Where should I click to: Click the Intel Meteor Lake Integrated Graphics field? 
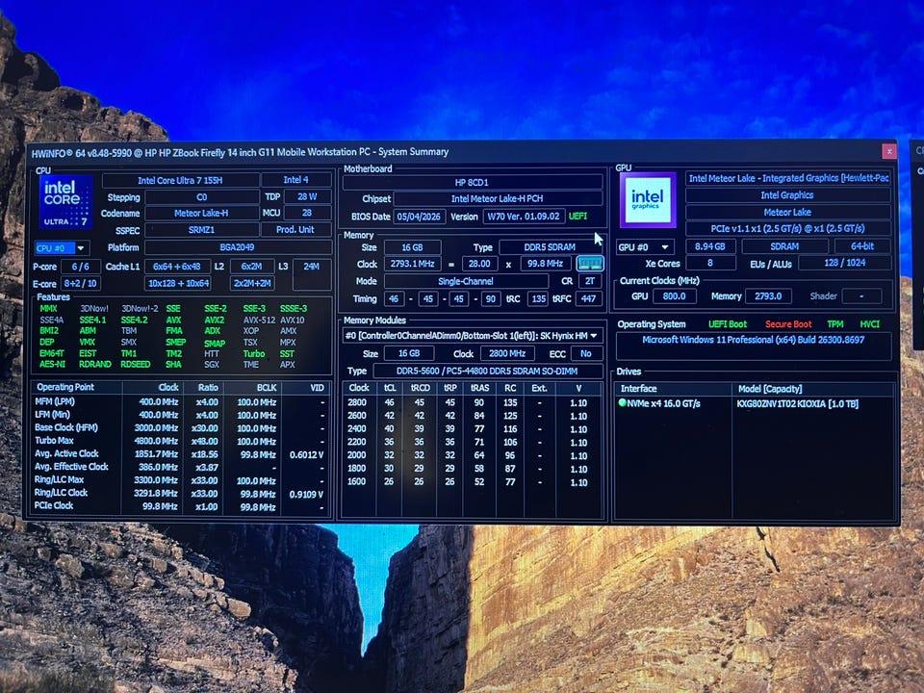click(x=788, y=178)
